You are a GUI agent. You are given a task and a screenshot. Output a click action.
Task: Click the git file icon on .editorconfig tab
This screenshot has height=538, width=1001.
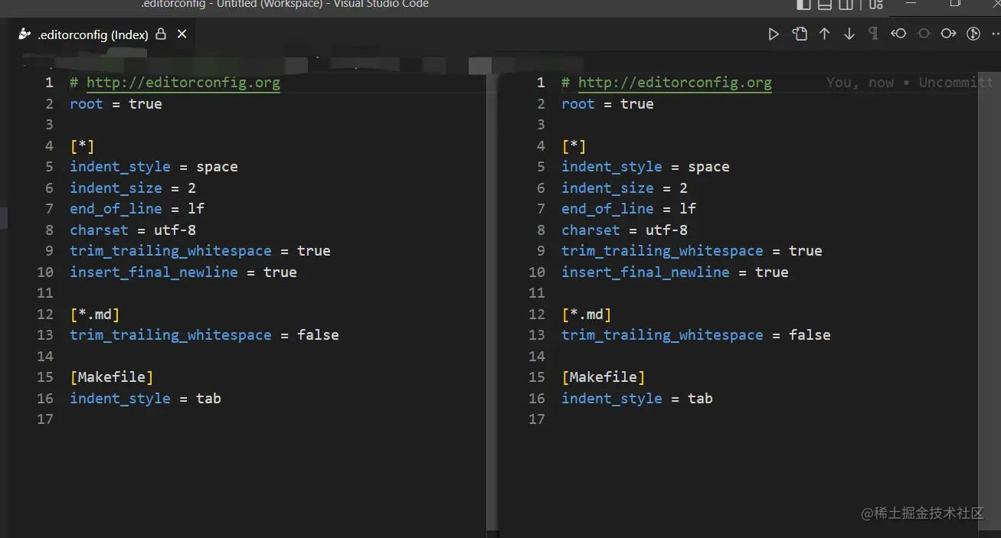click(x=25, y=34)
